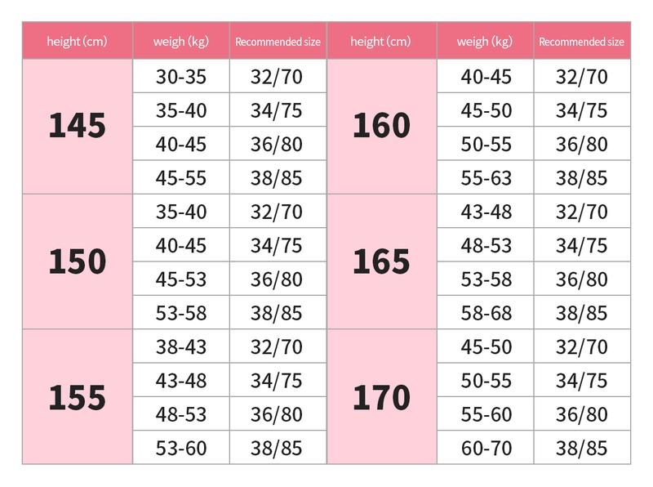Select 32/70 size next to 30-35

pyautogui.click(x=278, y=76)
